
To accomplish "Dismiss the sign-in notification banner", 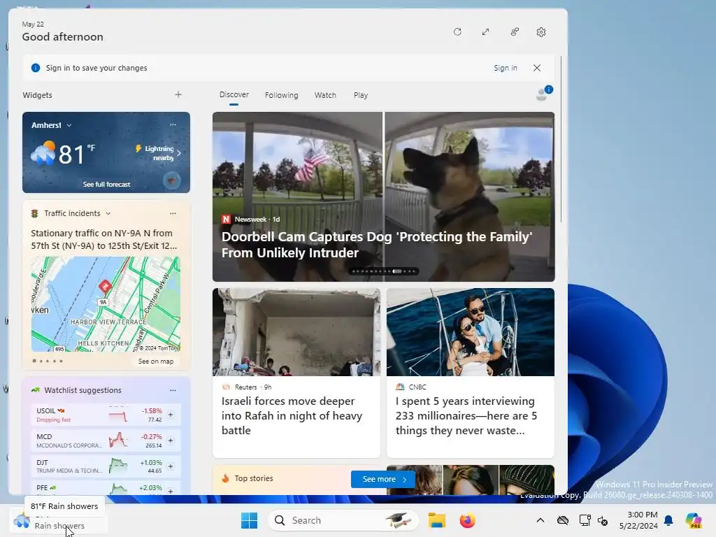I will (537, 68).
